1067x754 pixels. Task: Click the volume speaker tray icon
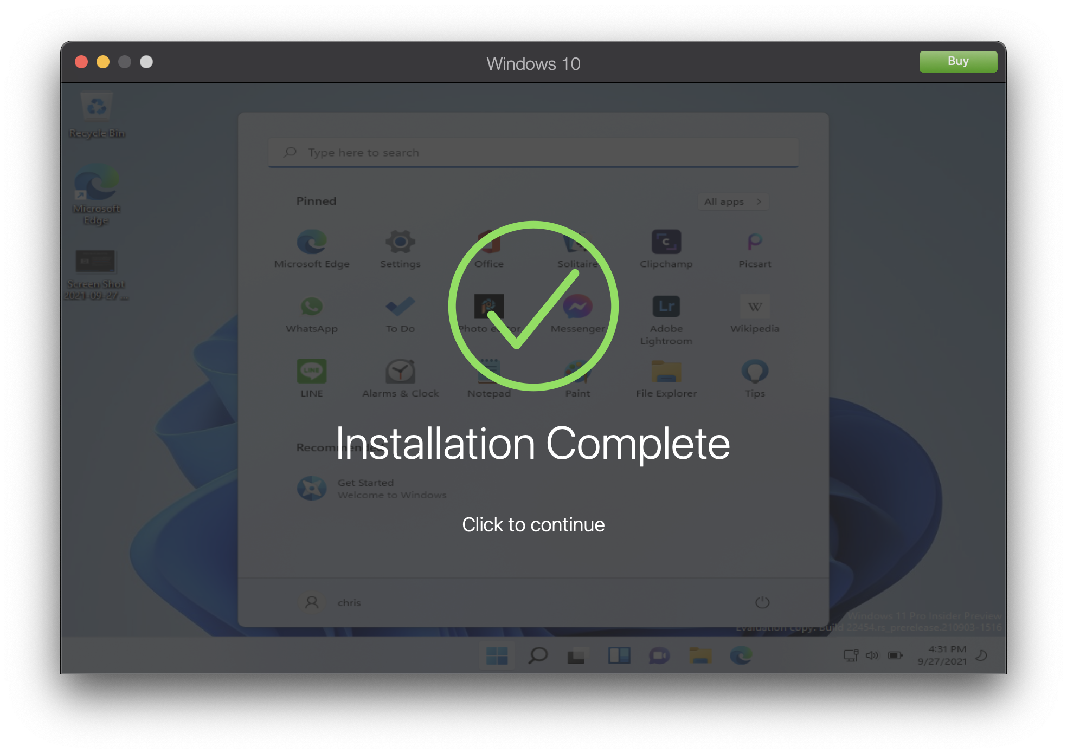pyautogui.click(x=872, y=655)
